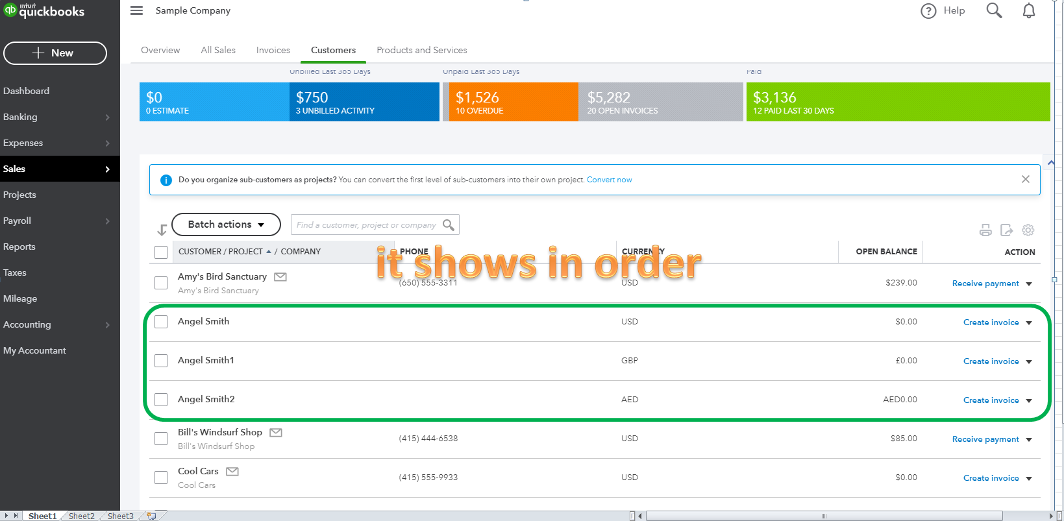
Task: Check the Amy's Bird Sanctuary checkbox
Action: tap(161, 283)
